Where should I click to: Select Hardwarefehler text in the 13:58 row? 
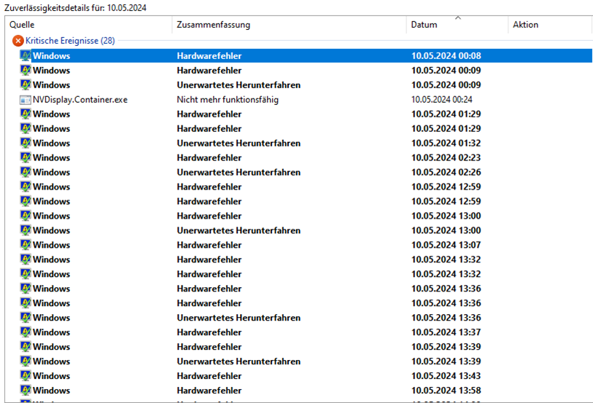(209, 390)
